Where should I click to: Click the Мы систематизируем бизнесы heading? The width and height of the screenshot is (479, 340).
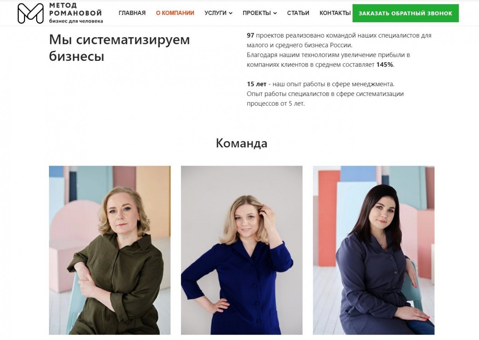(119, 48)
